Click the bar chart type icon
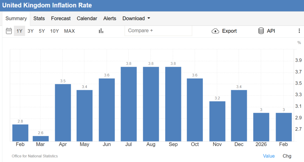This screenshot has height=162, width=304. click(x=101, y=31)
